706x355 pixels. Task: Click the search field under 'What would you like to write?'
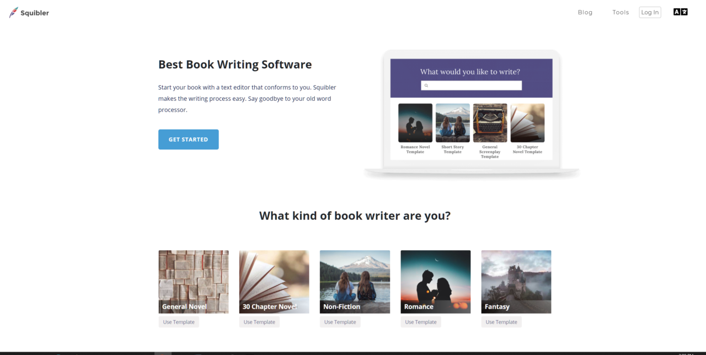tap(471, 85)
